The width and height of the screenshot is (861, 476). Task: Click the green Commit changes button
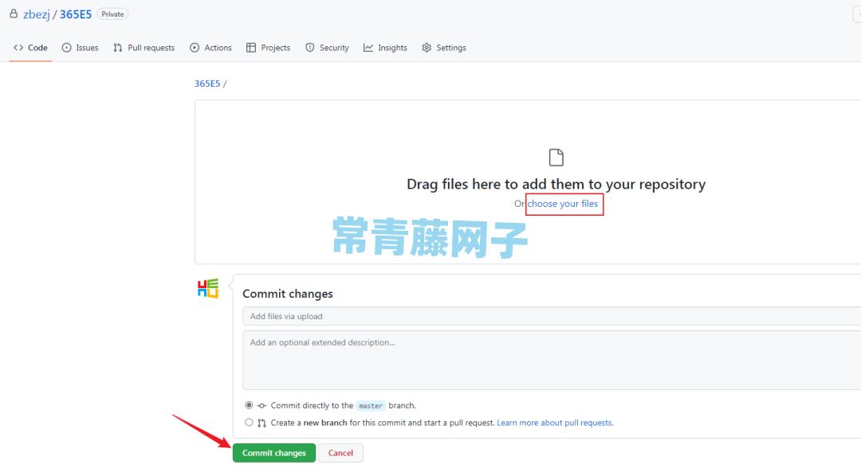point(274,453)
